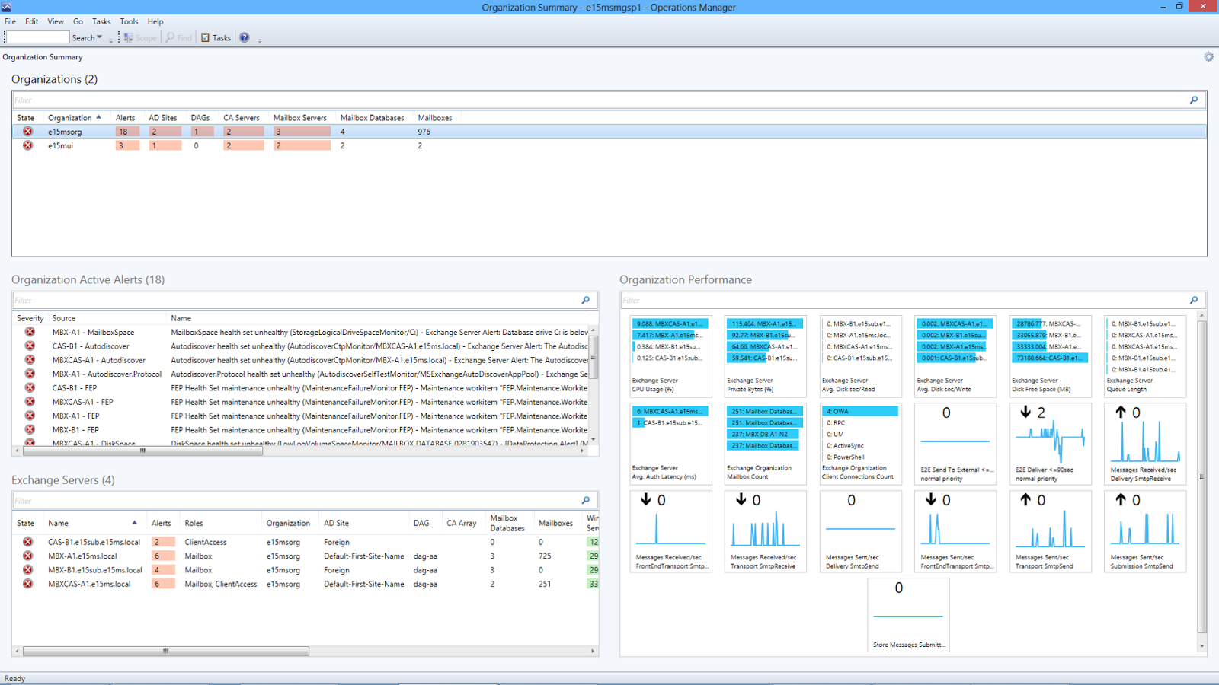Click state icon for MBX-A1.e15ms.local server
The width and height of the screenshot is (1219, 685).
pyautogui.click(x=28, y=556)
